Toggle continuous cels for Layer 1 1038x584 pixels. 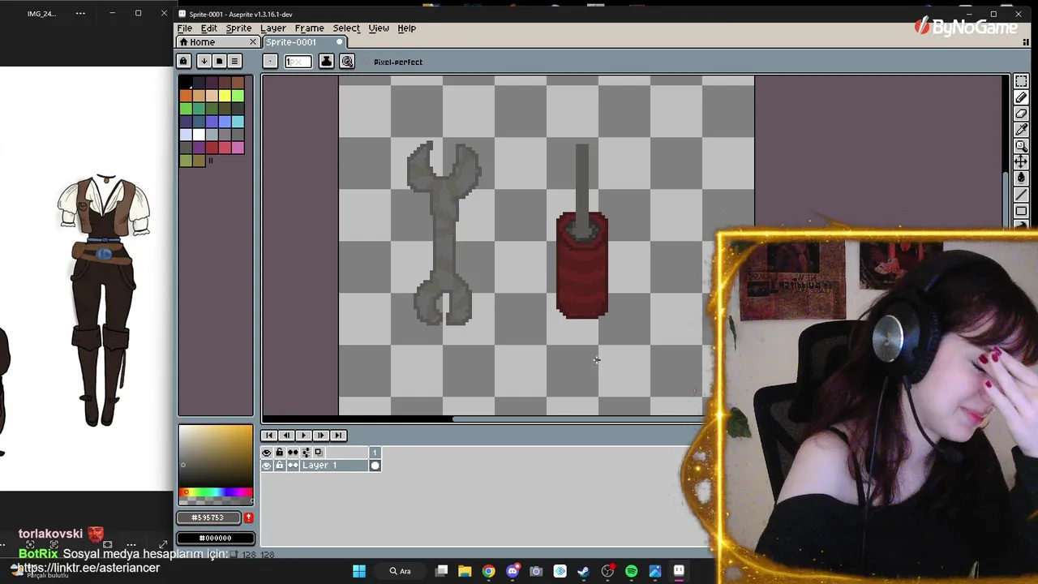(293, 466)
